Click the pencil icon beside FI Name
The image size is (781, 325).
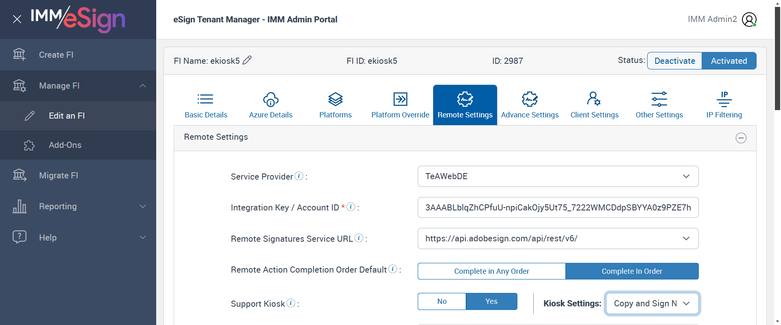pyautogui.click(x=247, y=61)
